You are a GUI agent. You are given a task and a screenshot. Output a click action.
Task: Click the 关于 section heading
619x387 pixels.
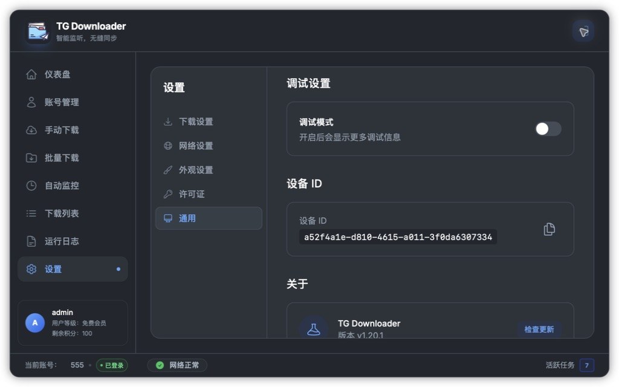[297, 284]
